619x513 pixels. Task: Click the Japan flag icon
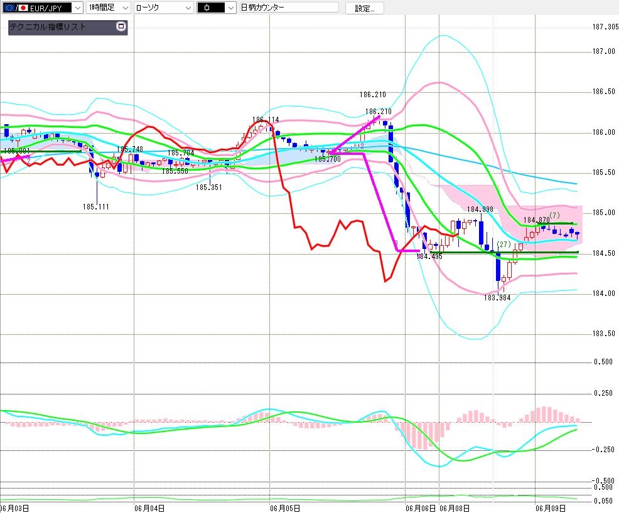point(23,8)
